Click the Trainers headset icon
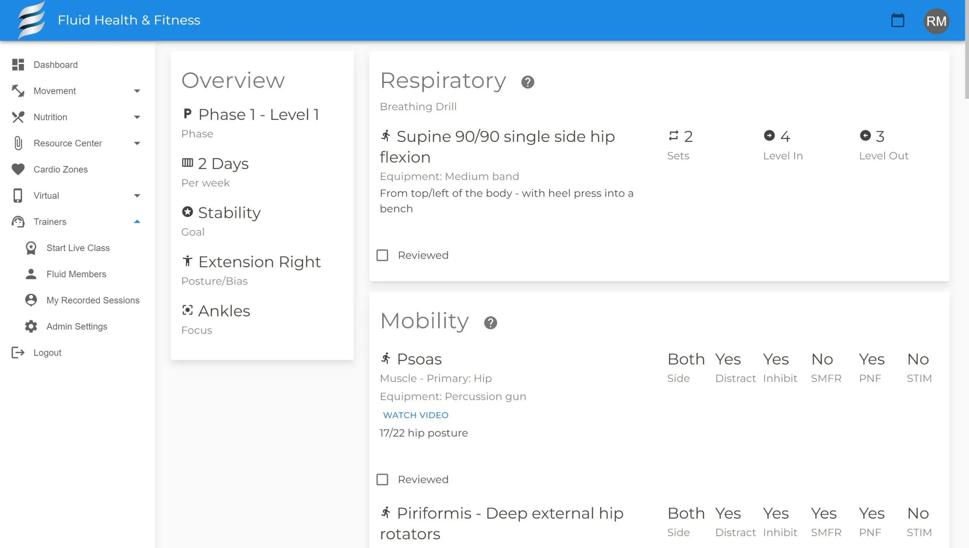This screenshot has height=548, width=969. click(18, 222)
